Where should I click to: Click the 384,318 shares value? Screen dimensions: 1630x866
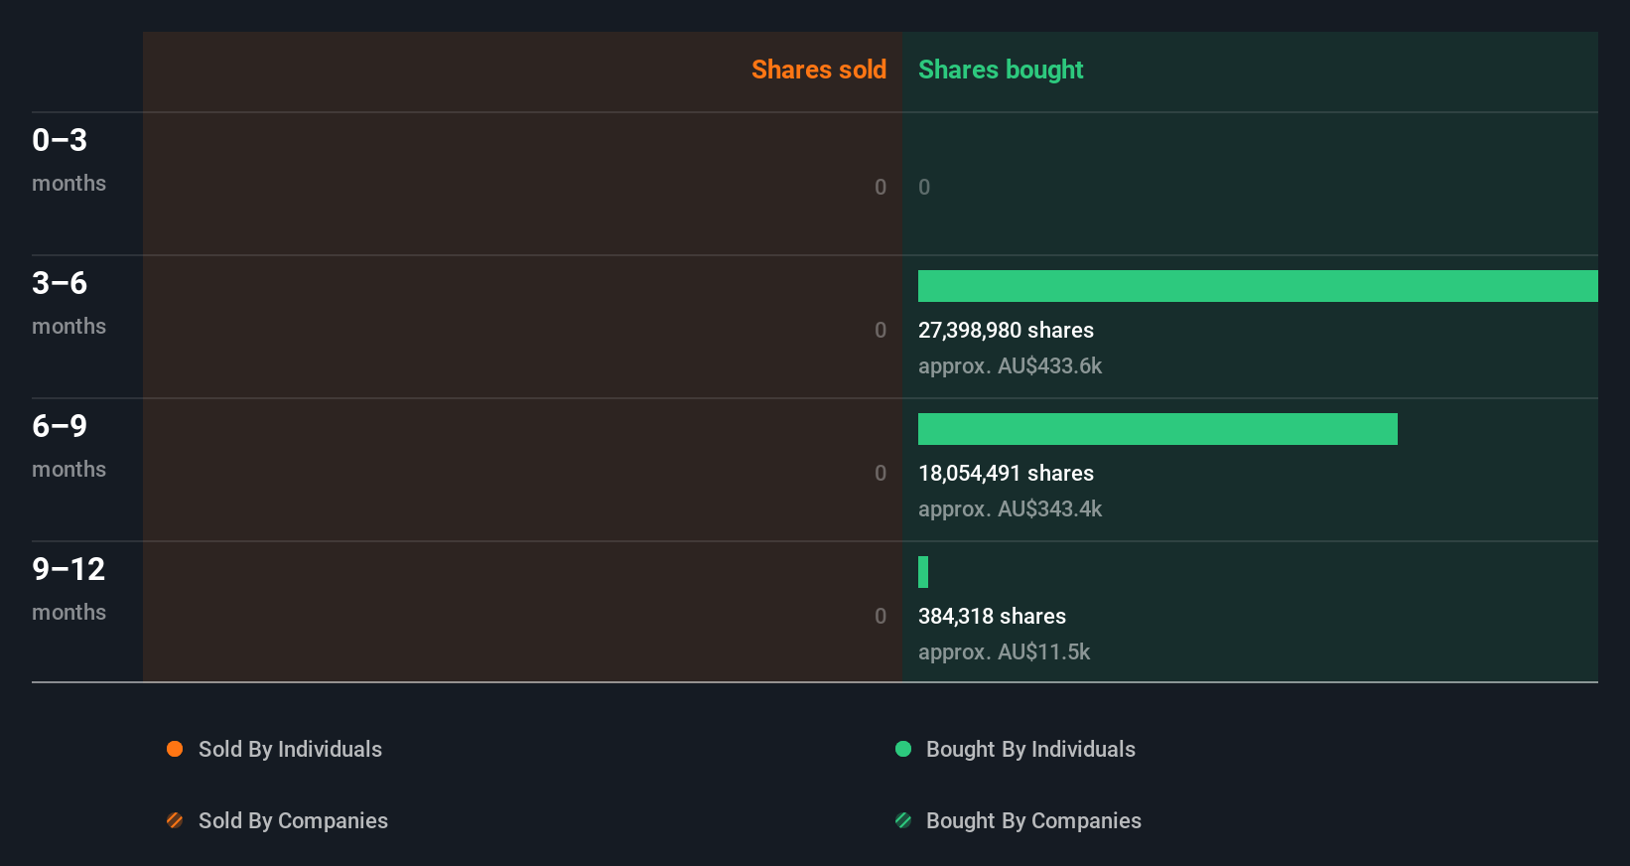point(992,616)
